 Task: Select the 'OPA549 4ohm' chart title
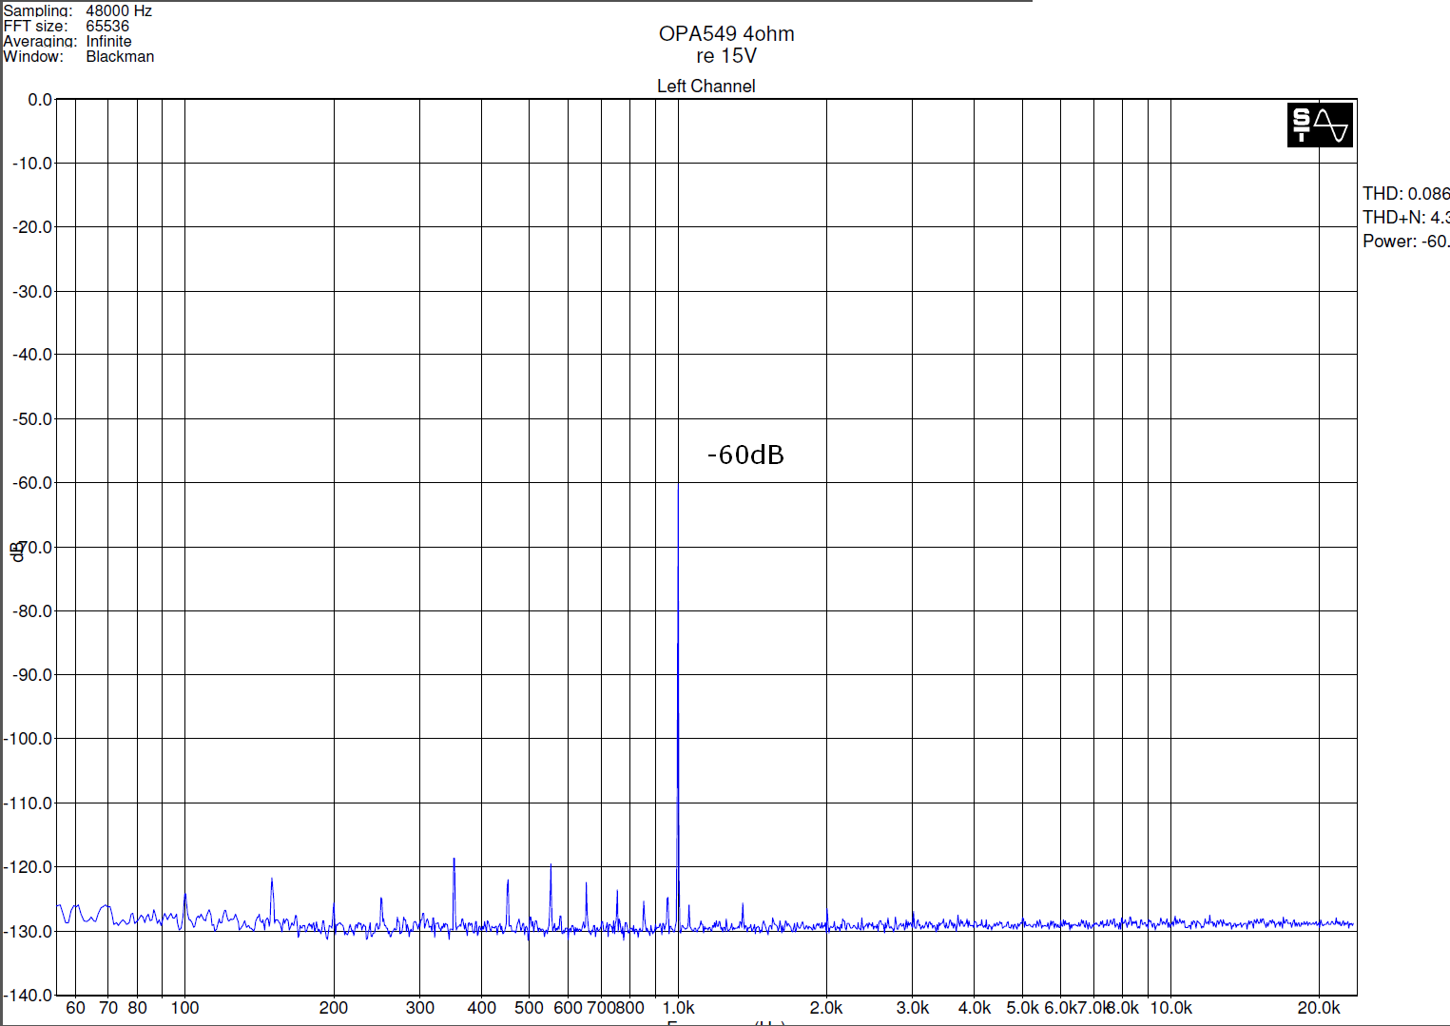tap(726, 33)
